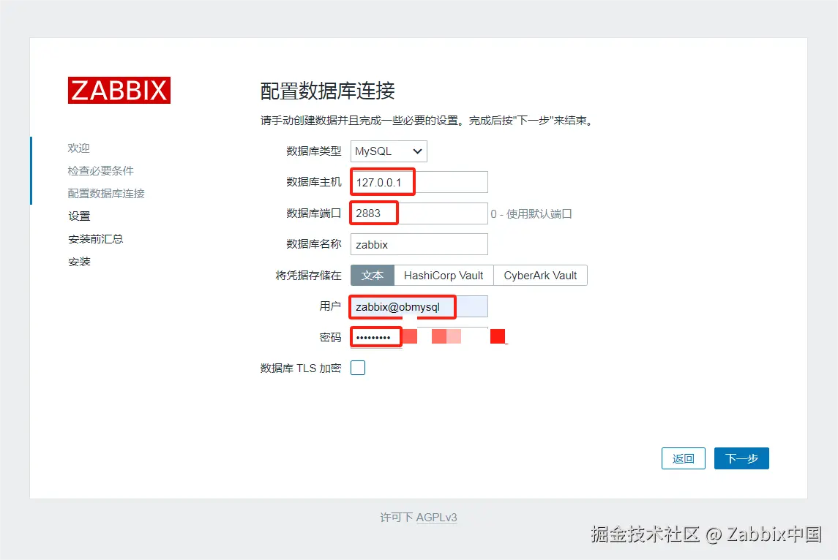Click the 用户 input field
Image resolution: width=838 pixels, height=560 pixels.
[419, 307]
